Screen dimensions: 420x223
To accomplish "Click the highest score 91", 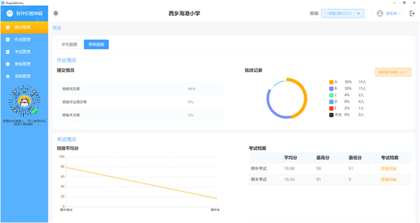I will 319,180.
